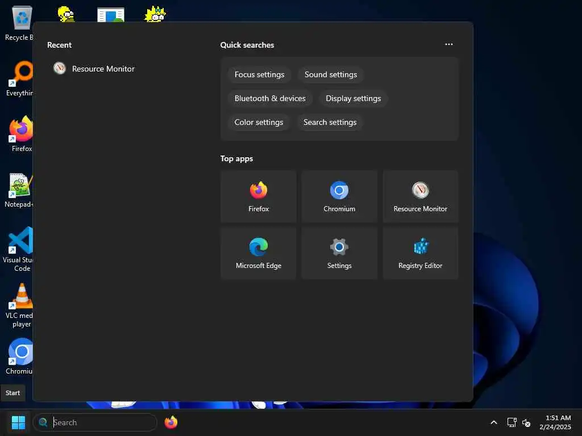Viewport: 582px width, 436px height.
Task: Click the Top apps heading
Action: [237, 159]
